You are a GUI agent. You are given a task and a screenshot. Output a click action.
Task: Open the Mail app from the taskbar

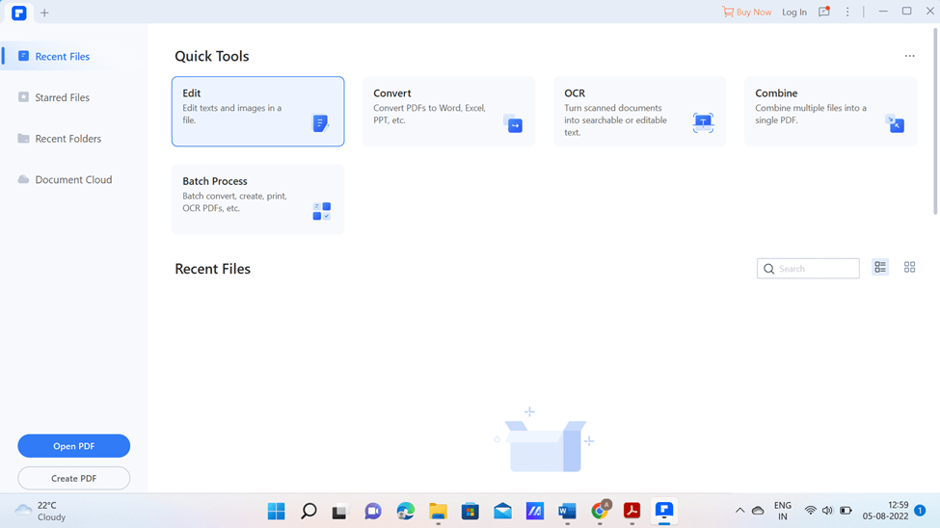[502, 512]
